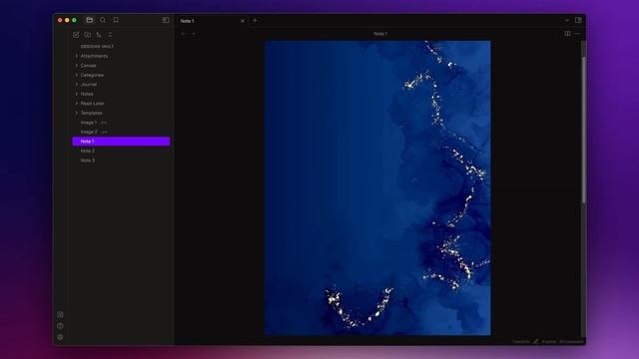Open the note's more options menu
This screenshot has width=639, height=359.
point(577,34)
